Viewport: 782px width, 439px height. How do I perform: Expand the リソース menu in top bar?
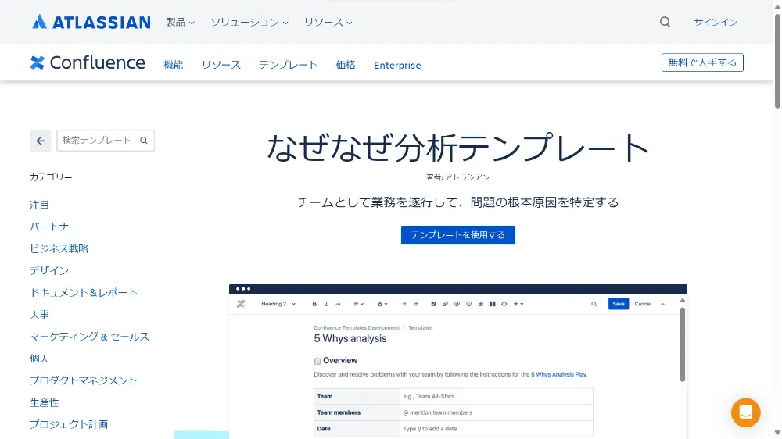point(328,23)
